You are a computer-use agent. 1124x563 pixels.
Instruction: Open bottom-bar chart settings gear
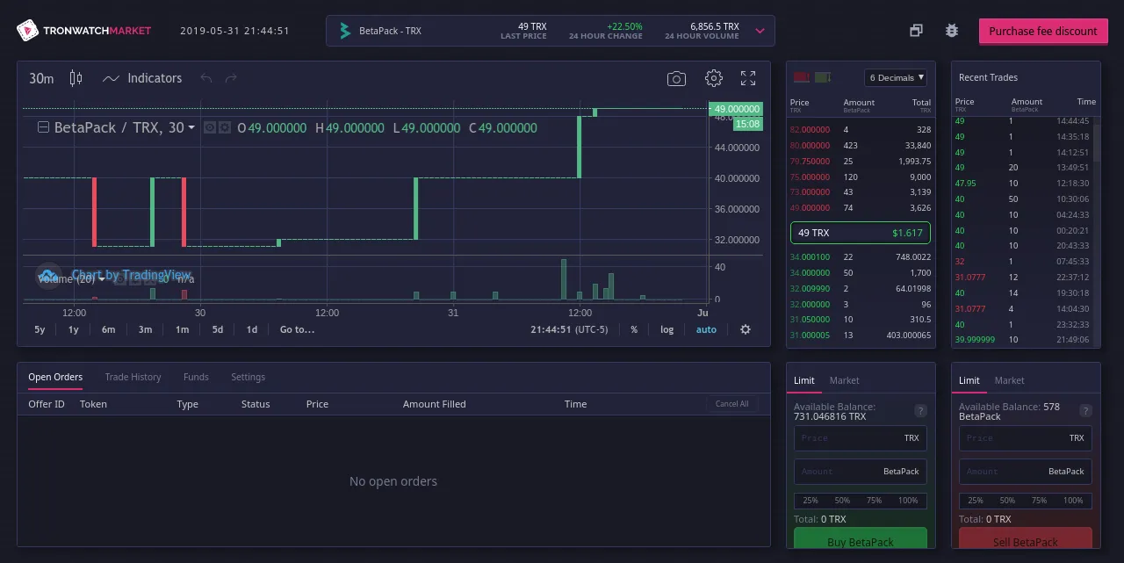click(x=746, y=329)
